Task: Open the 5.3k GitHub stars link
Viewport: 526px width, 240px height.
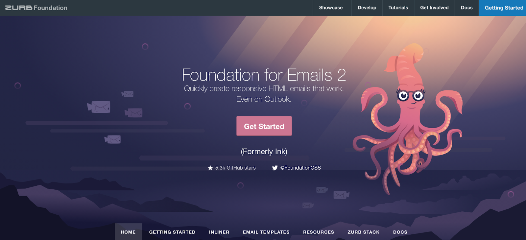Action: 232,168
